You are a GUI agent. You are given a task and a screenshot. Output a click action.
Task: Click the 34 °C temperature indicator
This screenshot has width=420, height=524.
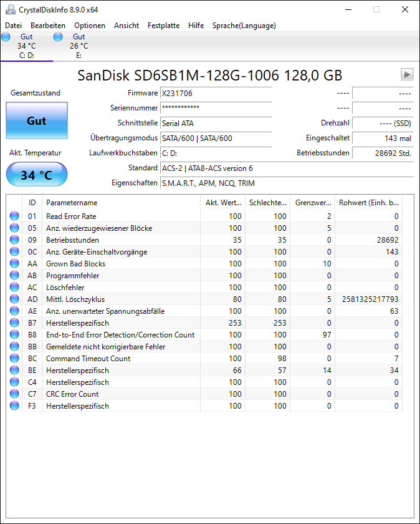pos(36,175)
